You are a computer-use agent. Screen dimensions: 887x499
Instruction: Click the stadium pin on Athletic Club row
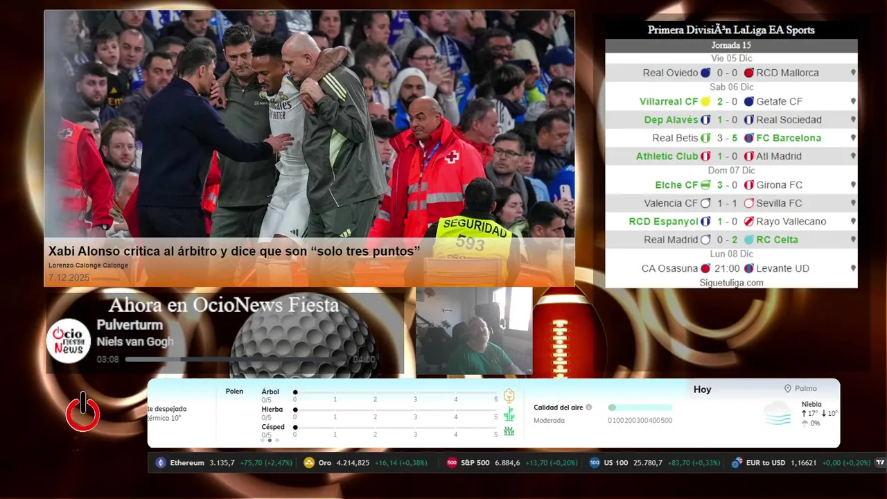pyautogui.click(x=853, y=157)
